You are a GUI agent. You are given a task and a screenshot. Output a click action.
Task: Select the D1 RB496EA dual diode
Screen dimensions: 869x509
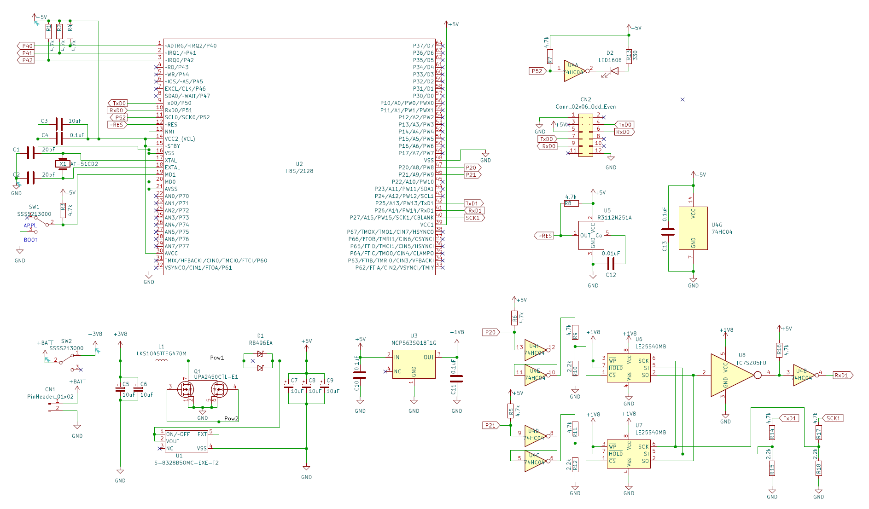coord(260,361)
